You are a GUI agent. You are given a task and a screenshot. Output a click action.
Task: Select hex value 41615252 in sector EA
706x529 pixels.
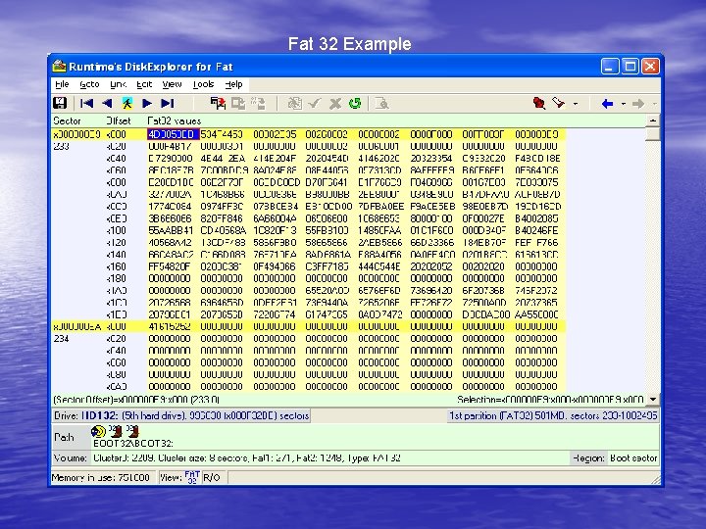[x=170, y=326]
